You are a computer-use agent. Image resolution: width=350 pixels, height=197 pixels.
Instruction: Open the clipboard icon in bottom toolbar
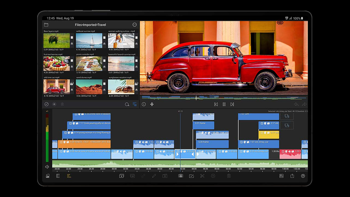(x=180, y=176)
